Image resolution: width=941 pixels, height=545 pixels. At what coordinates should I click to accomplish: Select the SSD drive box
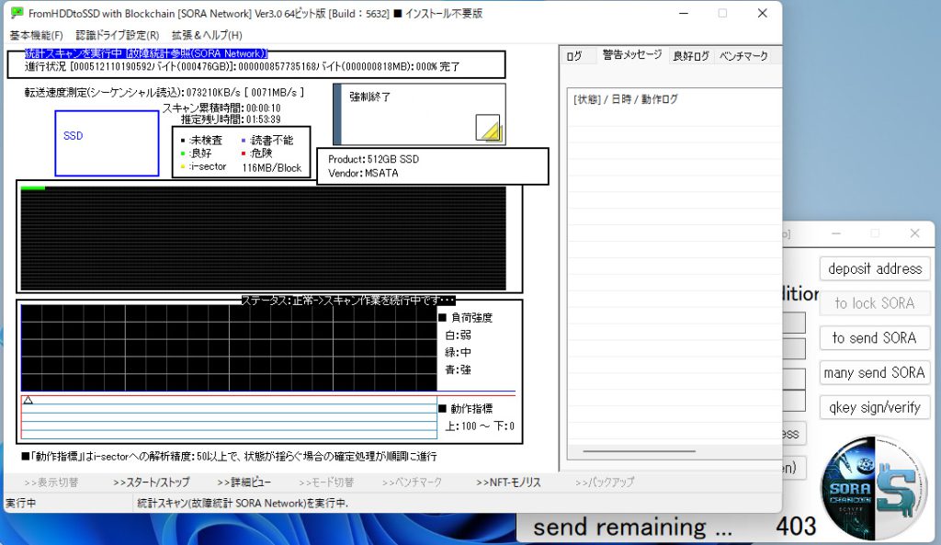coord(107,142)
